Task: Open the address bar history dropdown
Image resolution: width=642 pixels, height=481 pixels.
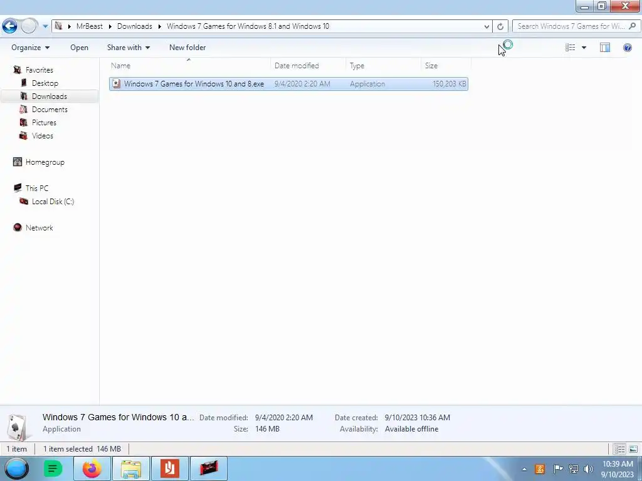Action: point(487,26)
